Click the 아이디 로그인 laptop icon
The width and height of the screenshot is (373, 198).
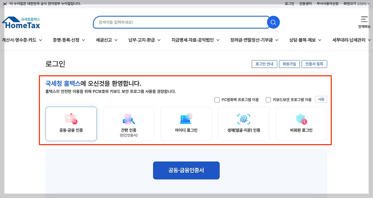click(186, 119)
